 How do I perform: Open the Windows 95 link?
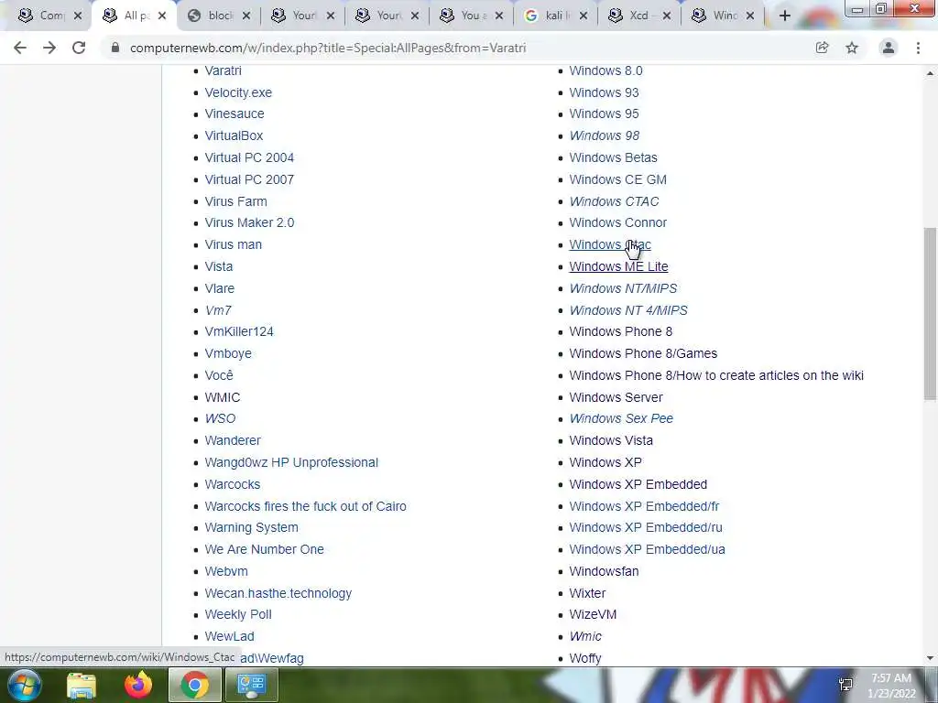click(605, 114)
